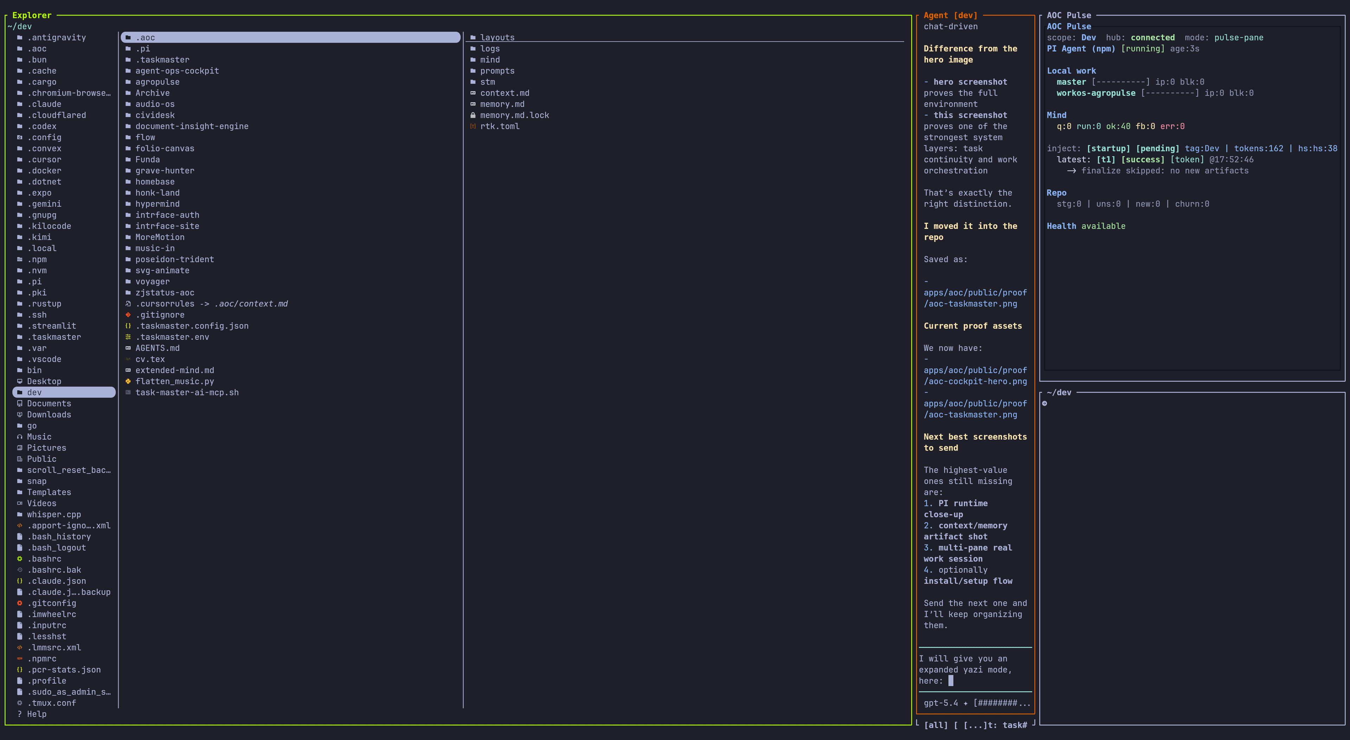Expand the layouts folder in the preview pane
This screenshot has height=740, width=1350.
[497, 37]
